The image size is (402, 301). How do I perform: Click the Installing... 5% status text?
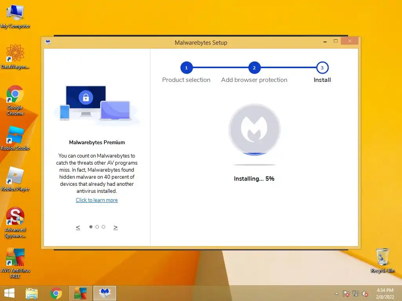tap(254, 179)
